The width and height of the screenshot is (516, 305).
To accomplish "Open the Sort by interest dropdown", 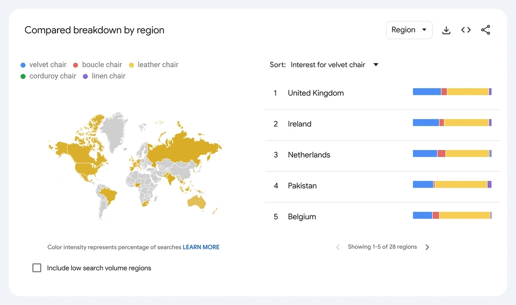I will pos(328,65).
